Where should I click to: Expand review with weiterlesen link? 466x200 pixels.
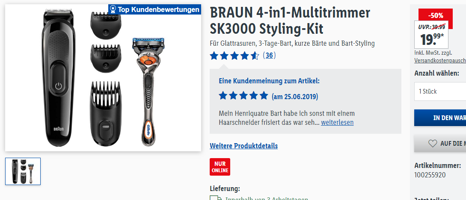click(x=337, y=122)
